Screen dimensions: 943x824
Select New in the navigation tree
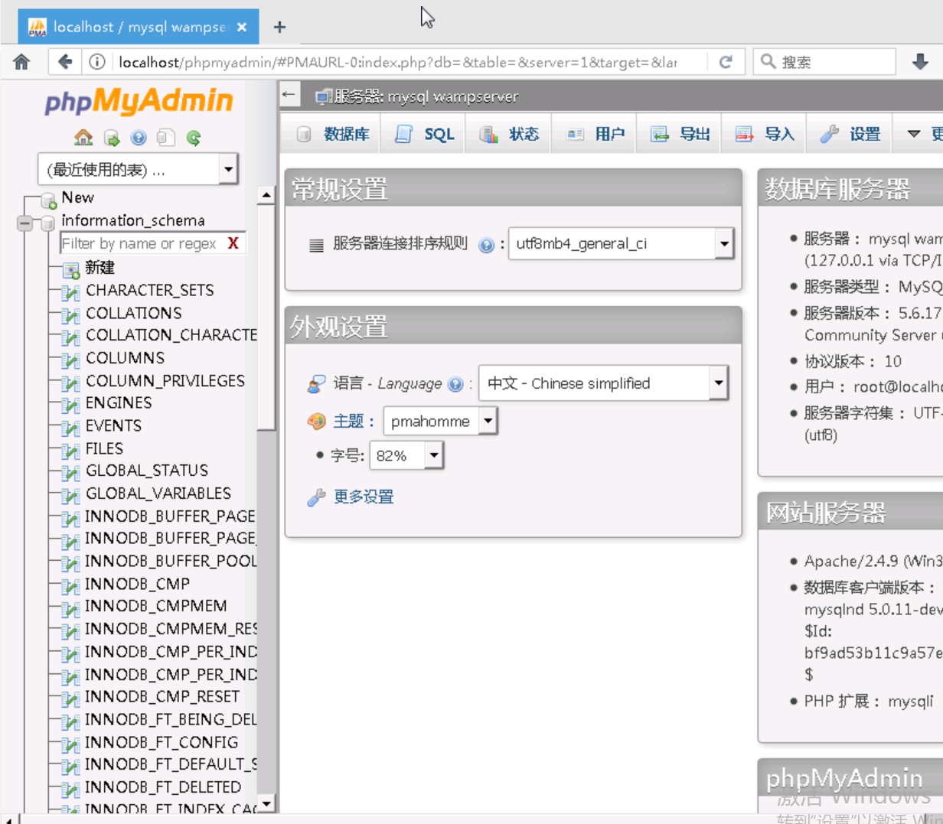77,197
